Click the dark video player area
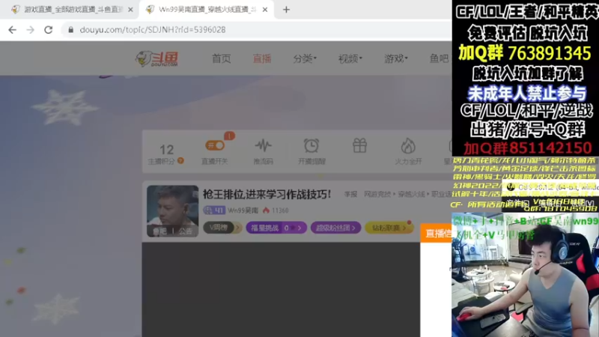Image resolution: width=599 pixels, height=337 pixels. tap(282, 290)
